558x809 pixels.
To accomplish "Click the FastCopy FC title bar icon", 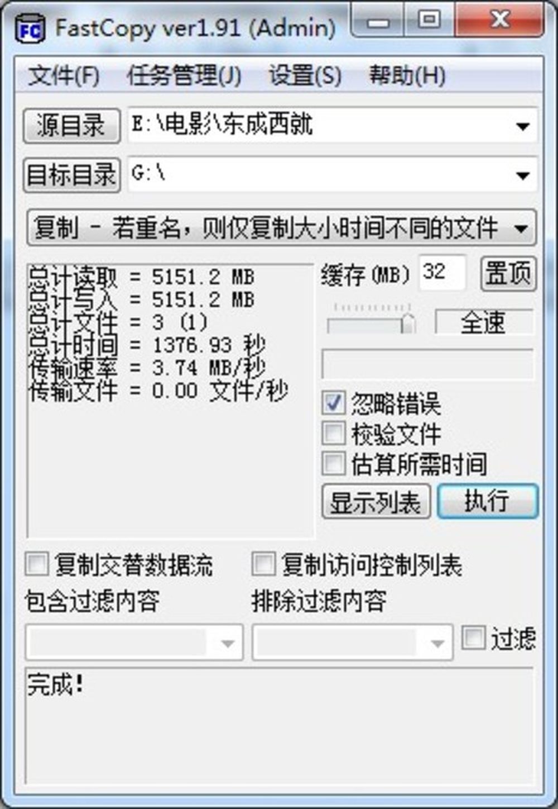I will pos(30,28).
